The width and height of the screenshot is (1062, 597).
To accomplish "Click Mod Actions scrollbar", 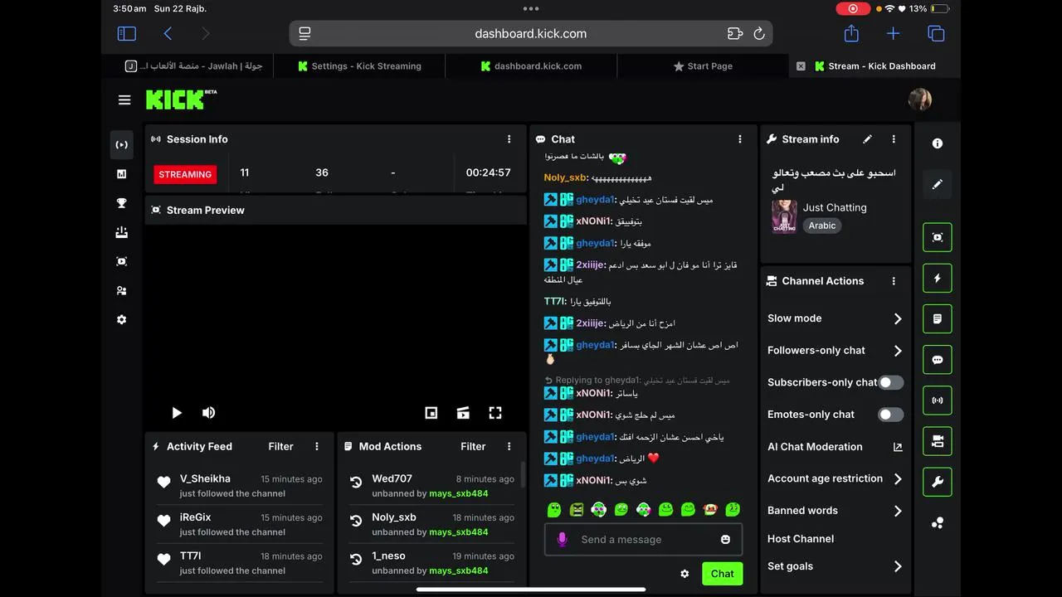I will point(523,474).
